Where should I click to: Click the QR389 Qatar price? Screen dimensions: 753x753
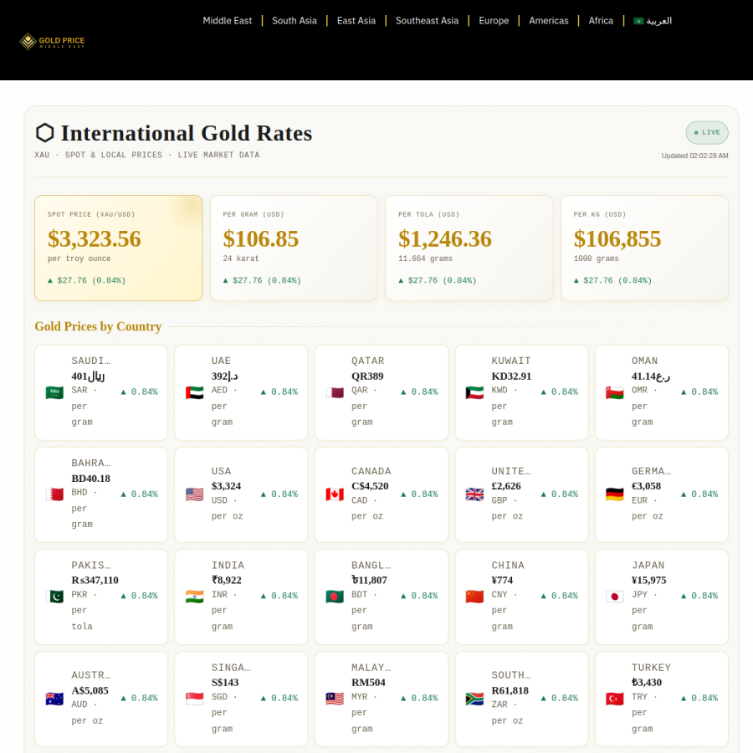pos(367,376)
